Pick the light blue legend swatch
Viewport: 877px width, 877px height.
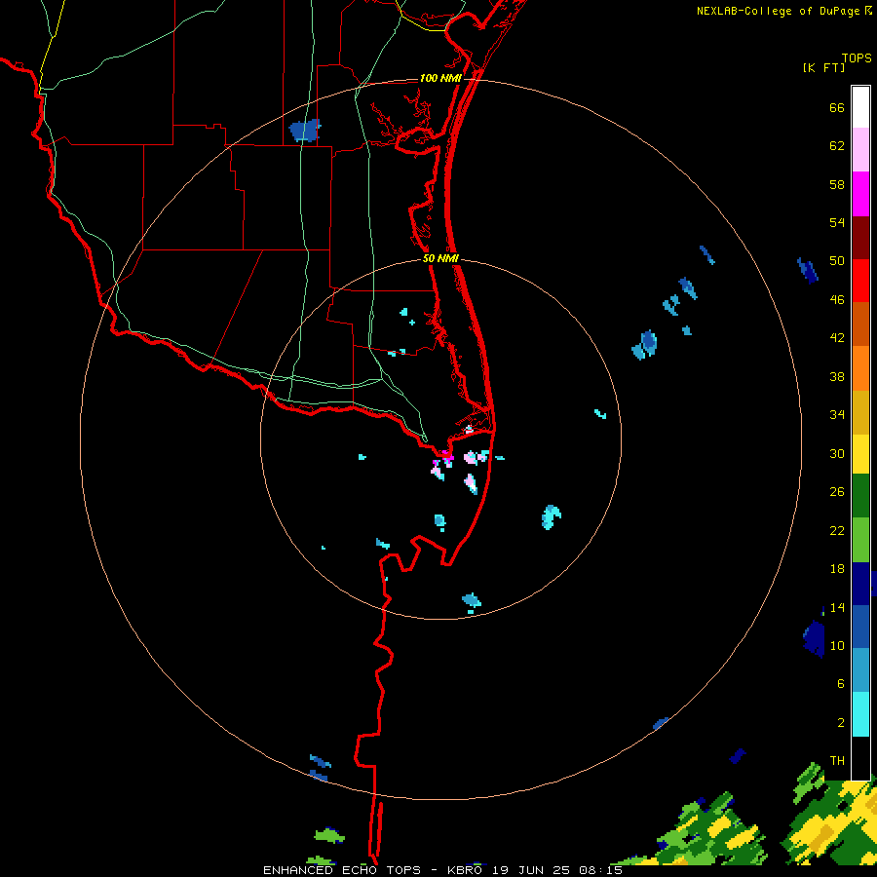860,670
